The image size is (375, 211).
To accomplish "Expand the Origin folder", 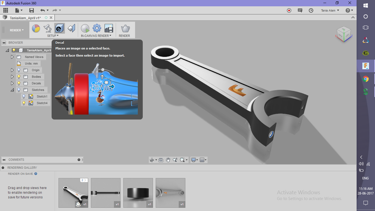I will tap(12, 70).
